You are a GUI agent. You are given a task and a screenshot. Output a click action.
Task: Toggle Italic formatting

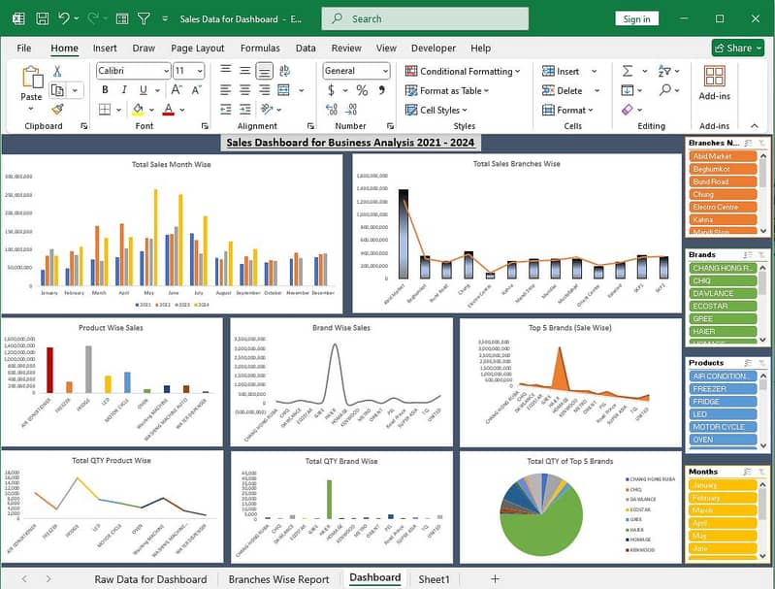point(124,90)
